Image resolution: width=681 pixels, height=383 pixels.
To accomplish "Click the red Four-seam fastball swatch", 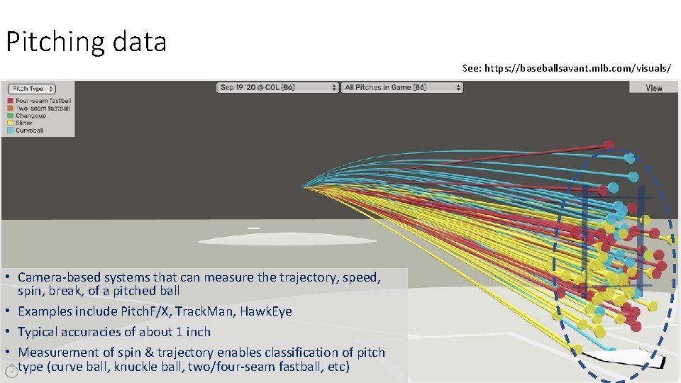I will 11,101.
